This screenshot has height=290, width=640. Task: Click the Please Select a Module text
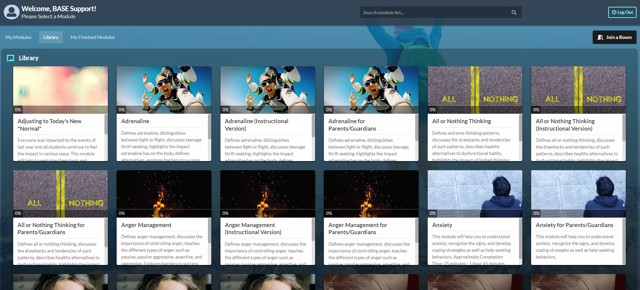48,17
